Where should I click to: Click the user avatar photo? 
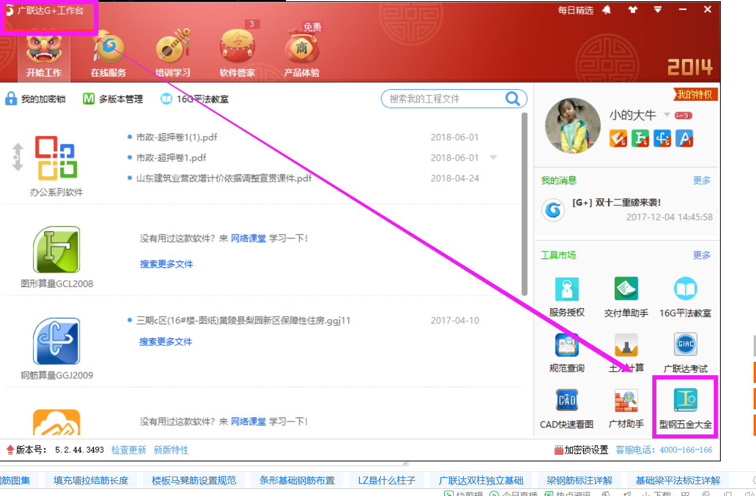(573, 125)
